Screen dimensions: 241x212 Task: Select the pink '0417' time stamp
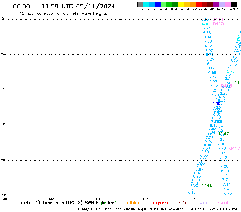click(234, 148)
